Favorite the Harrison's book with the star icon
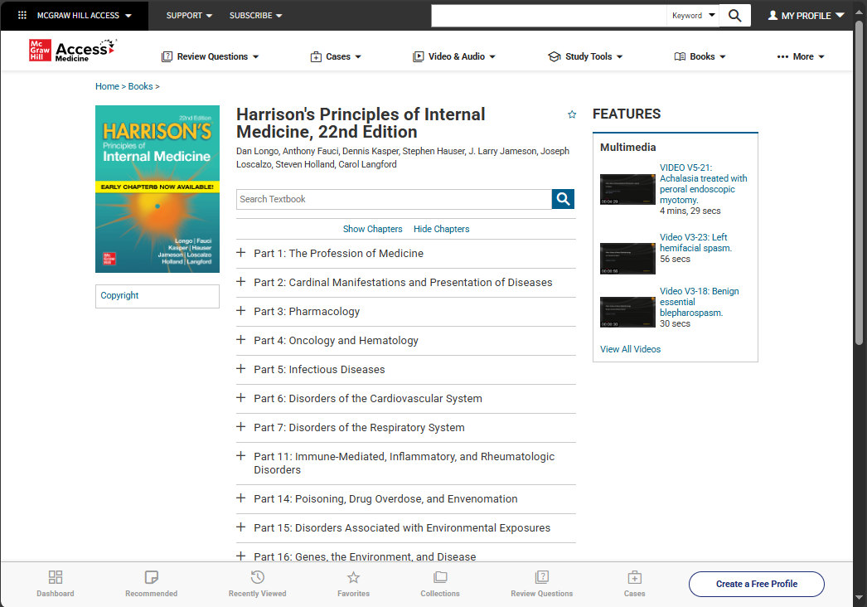 click(x=572, y=114)
